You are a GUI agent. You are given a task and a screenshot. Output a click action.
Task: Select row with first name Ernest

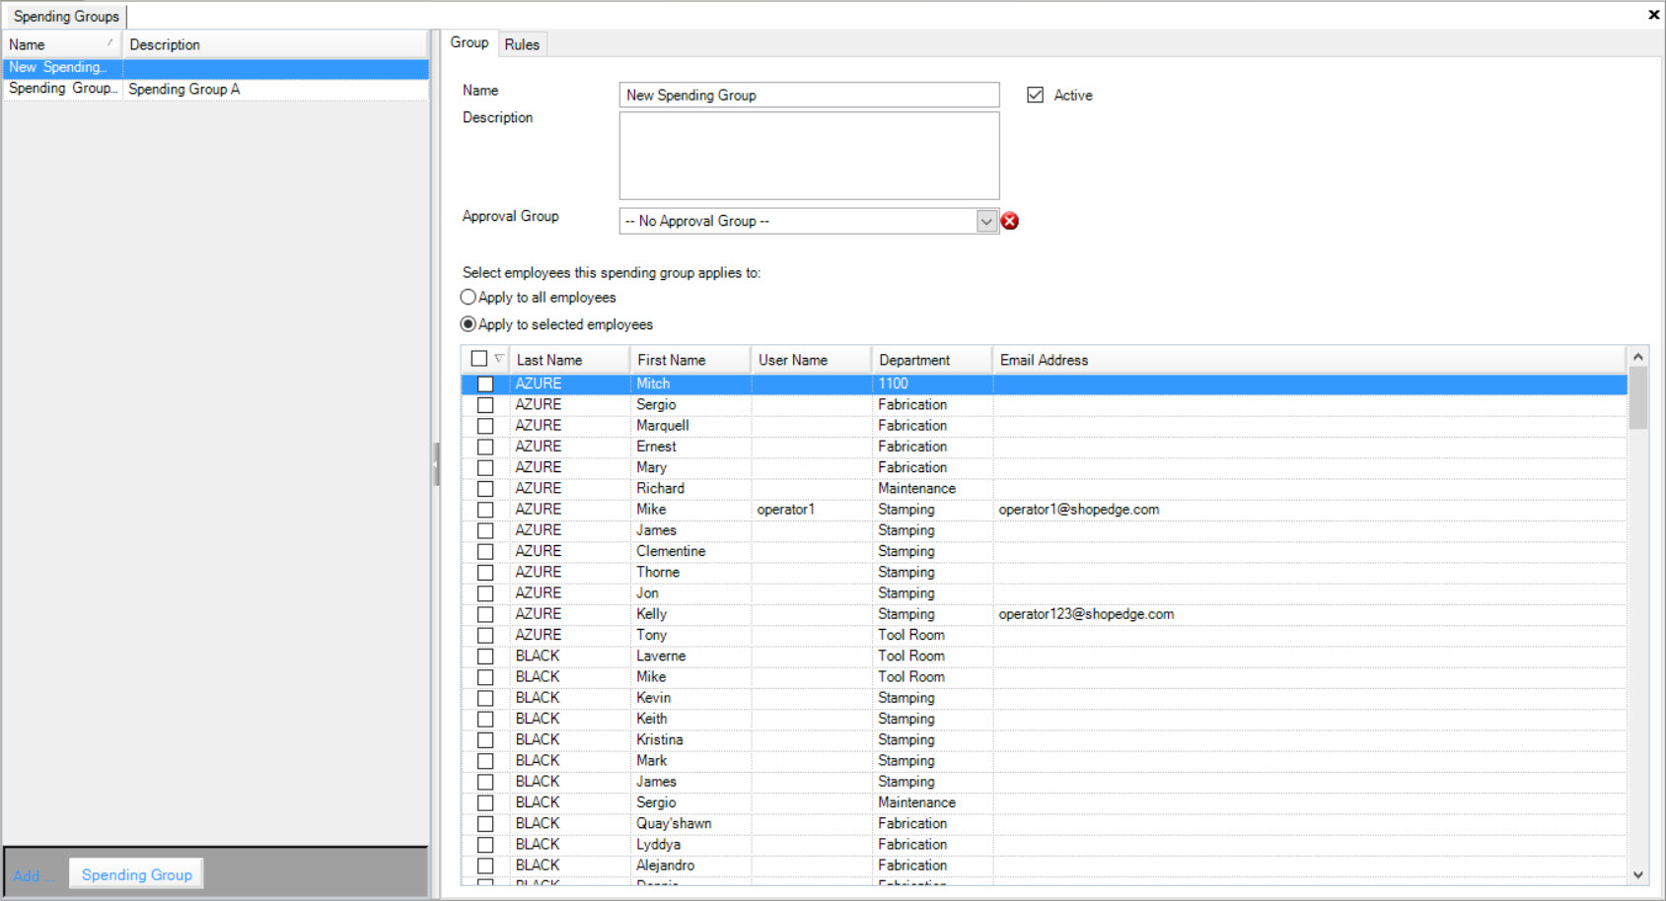tap(1044, 447)
